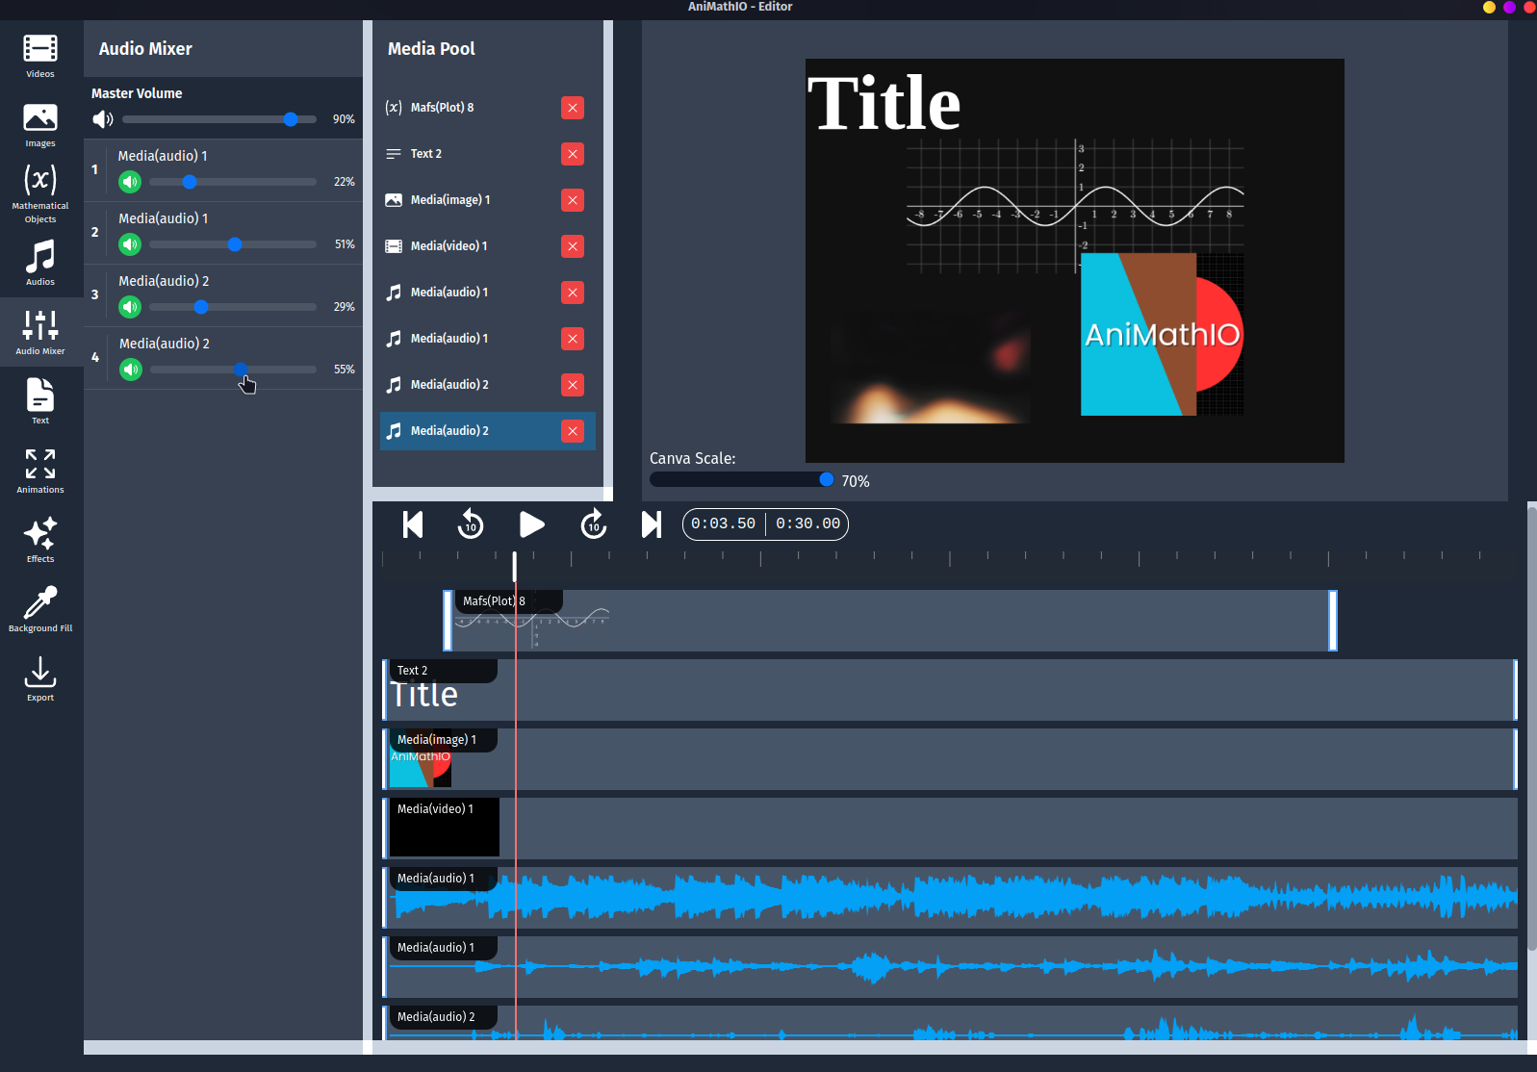
Task: Select Media(video) 1 clip on timeline
Action: [950, 829]
